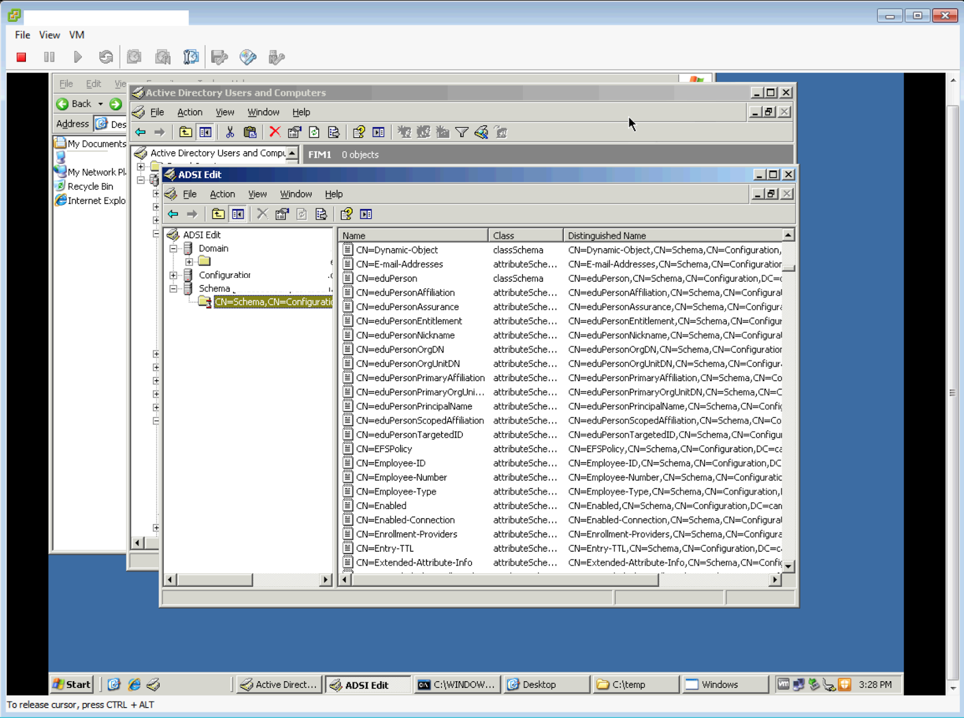Image resolution: width=964 pixels, height=718 pixels.
Task: Switch to the C:\temp taskbar window
Action: click(x=635, y=684)
